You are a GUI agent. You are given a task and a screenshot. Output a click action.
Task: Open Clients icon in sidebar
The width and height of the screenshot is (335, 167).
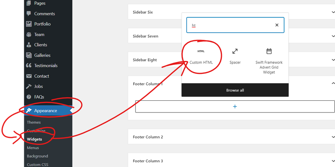click(x=29, y=45)
